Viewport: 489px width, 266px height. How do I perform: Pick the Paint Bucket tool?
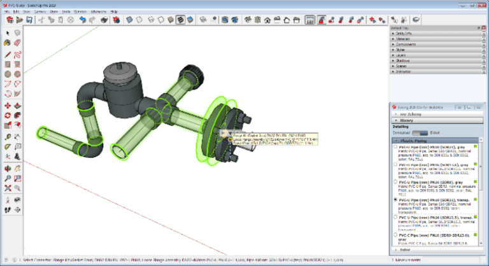[8, 43]
